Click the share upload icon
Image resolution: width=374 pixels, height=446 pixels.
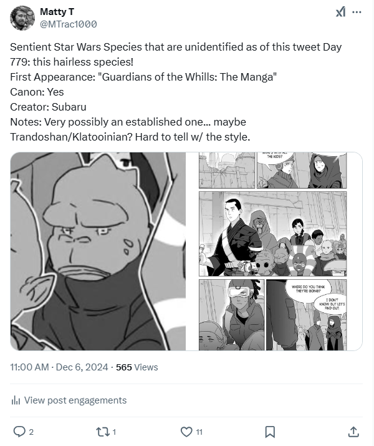pyautogui.click(x=353, y=431)
